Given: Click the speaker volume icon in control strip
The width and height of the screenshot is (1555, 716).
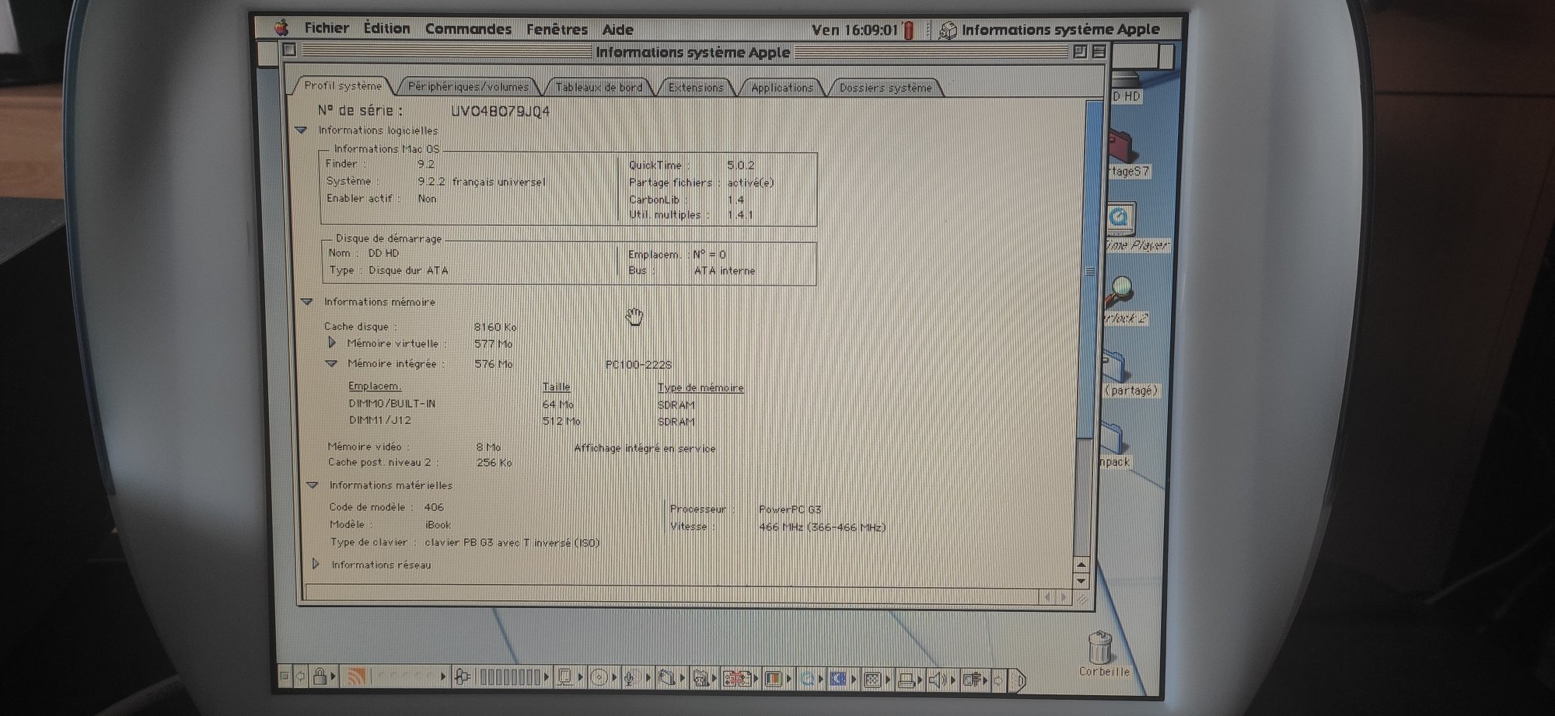Looking at the screenshot, I should [x=938, y=680].
